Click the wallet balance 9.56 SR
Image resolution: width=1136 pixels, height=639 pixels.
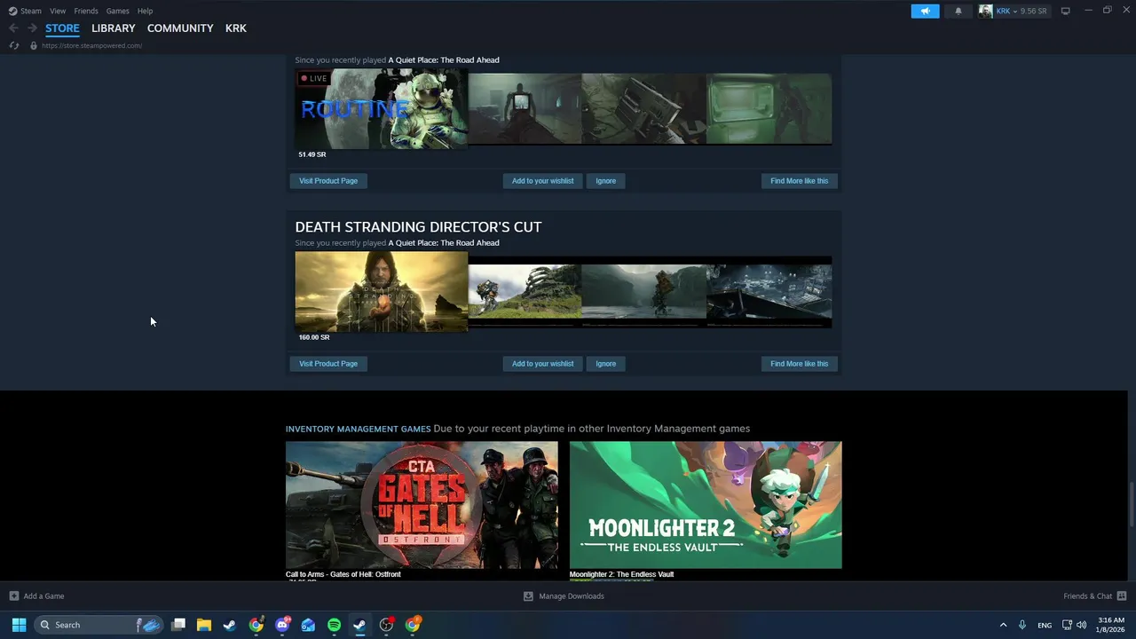click(x=1034, y=11)
